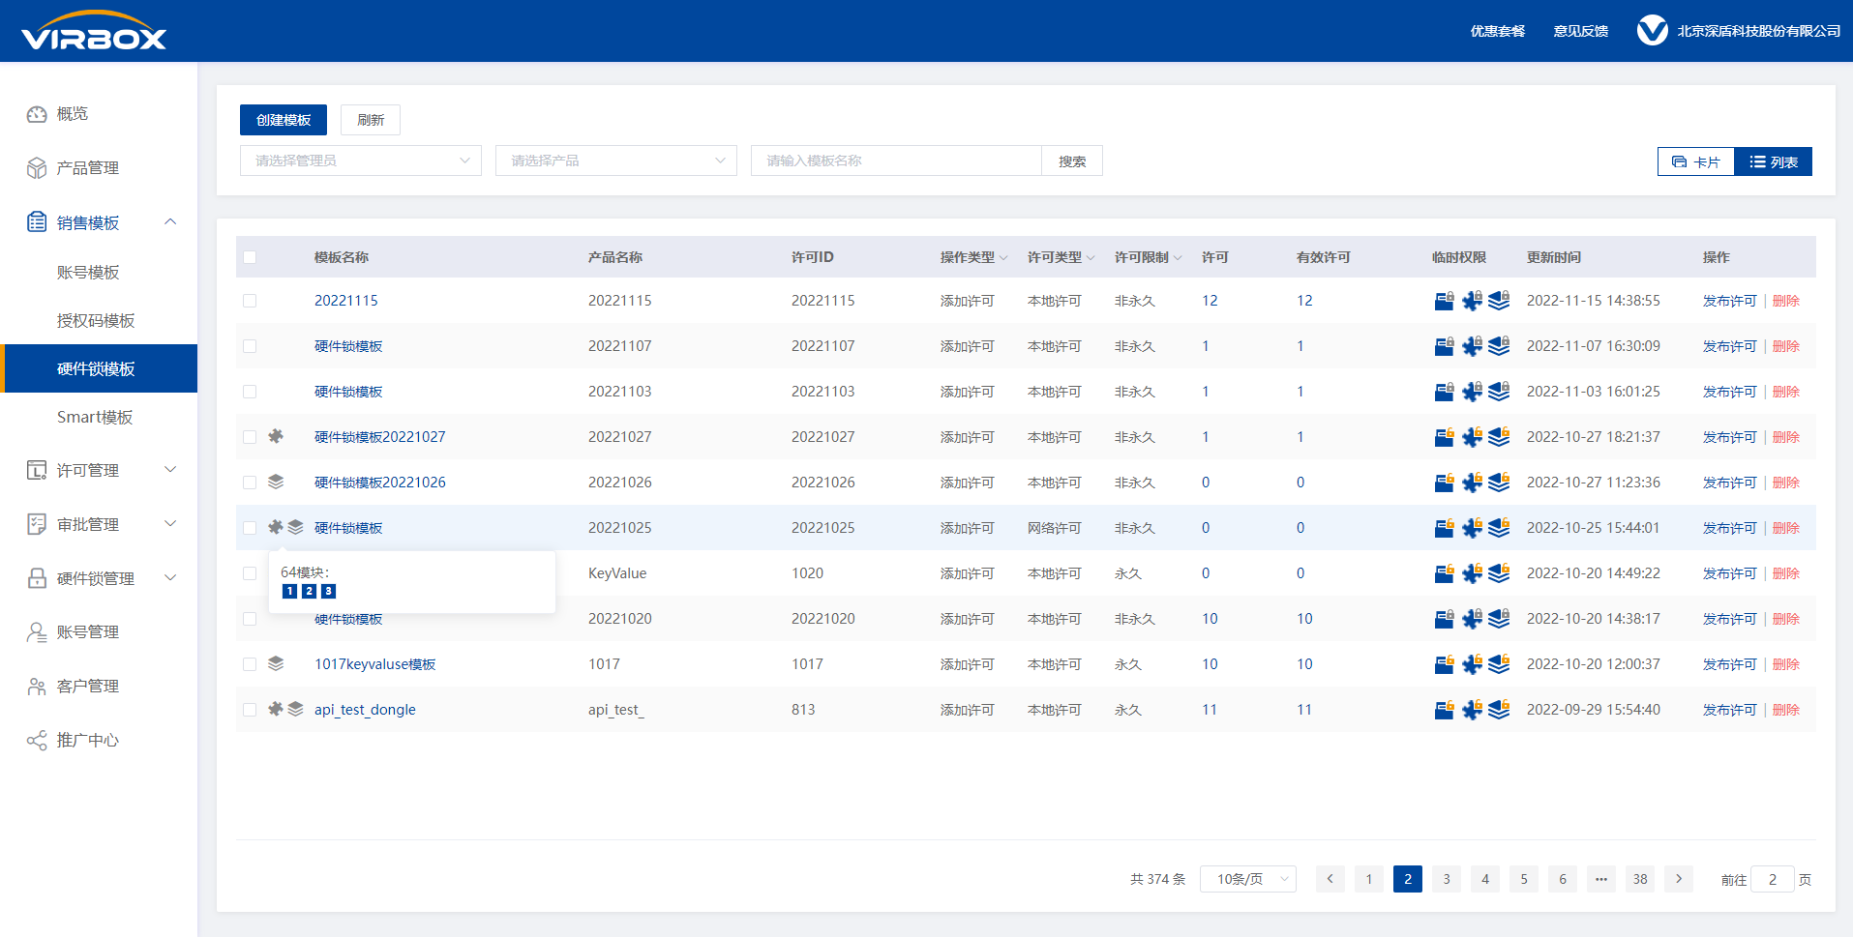The image size is (1853, 937).
Task: Click the license permission icon in KeyValue row
Action: [x=1444, y=573]
